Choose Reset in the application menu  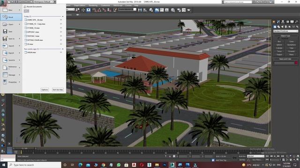[11, 17]
